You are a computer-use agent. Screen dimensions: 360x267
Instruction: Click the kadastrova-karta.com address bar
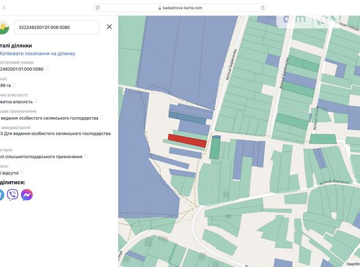coord(180,8)
